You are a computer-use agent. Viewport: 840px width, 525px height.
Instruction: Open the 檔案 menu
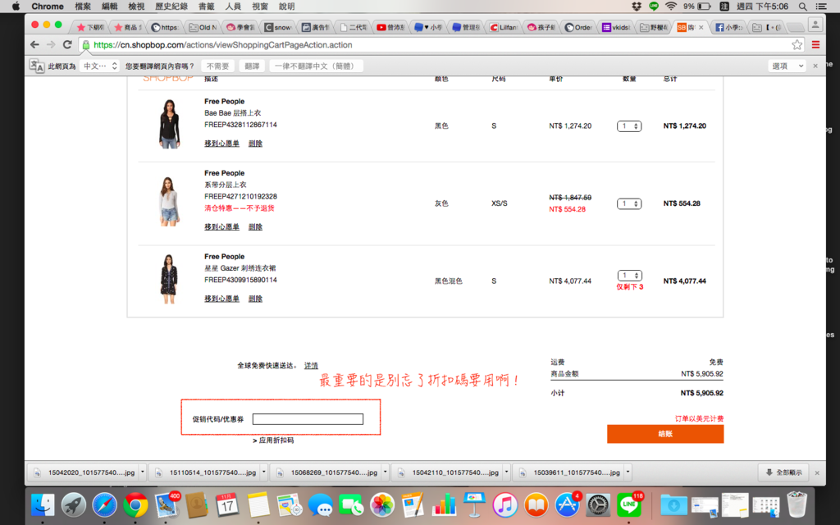point(83,7)
